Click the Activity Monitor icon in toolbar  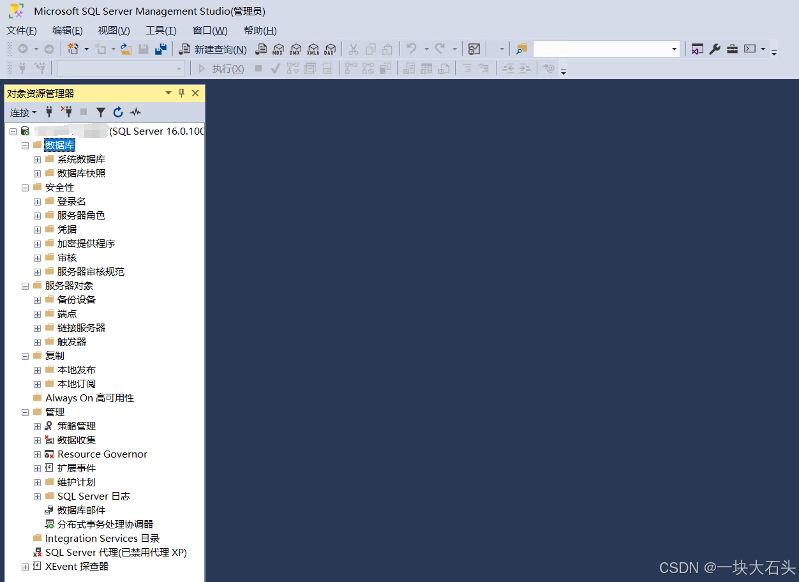(x=474, y=49)
